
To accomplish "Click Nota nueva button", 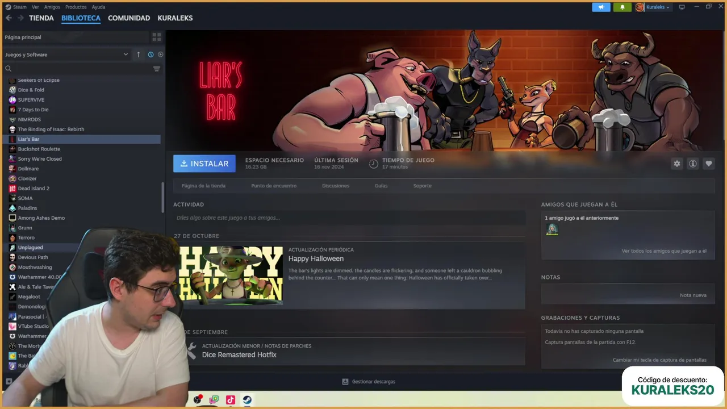I will tap(693, 295).
